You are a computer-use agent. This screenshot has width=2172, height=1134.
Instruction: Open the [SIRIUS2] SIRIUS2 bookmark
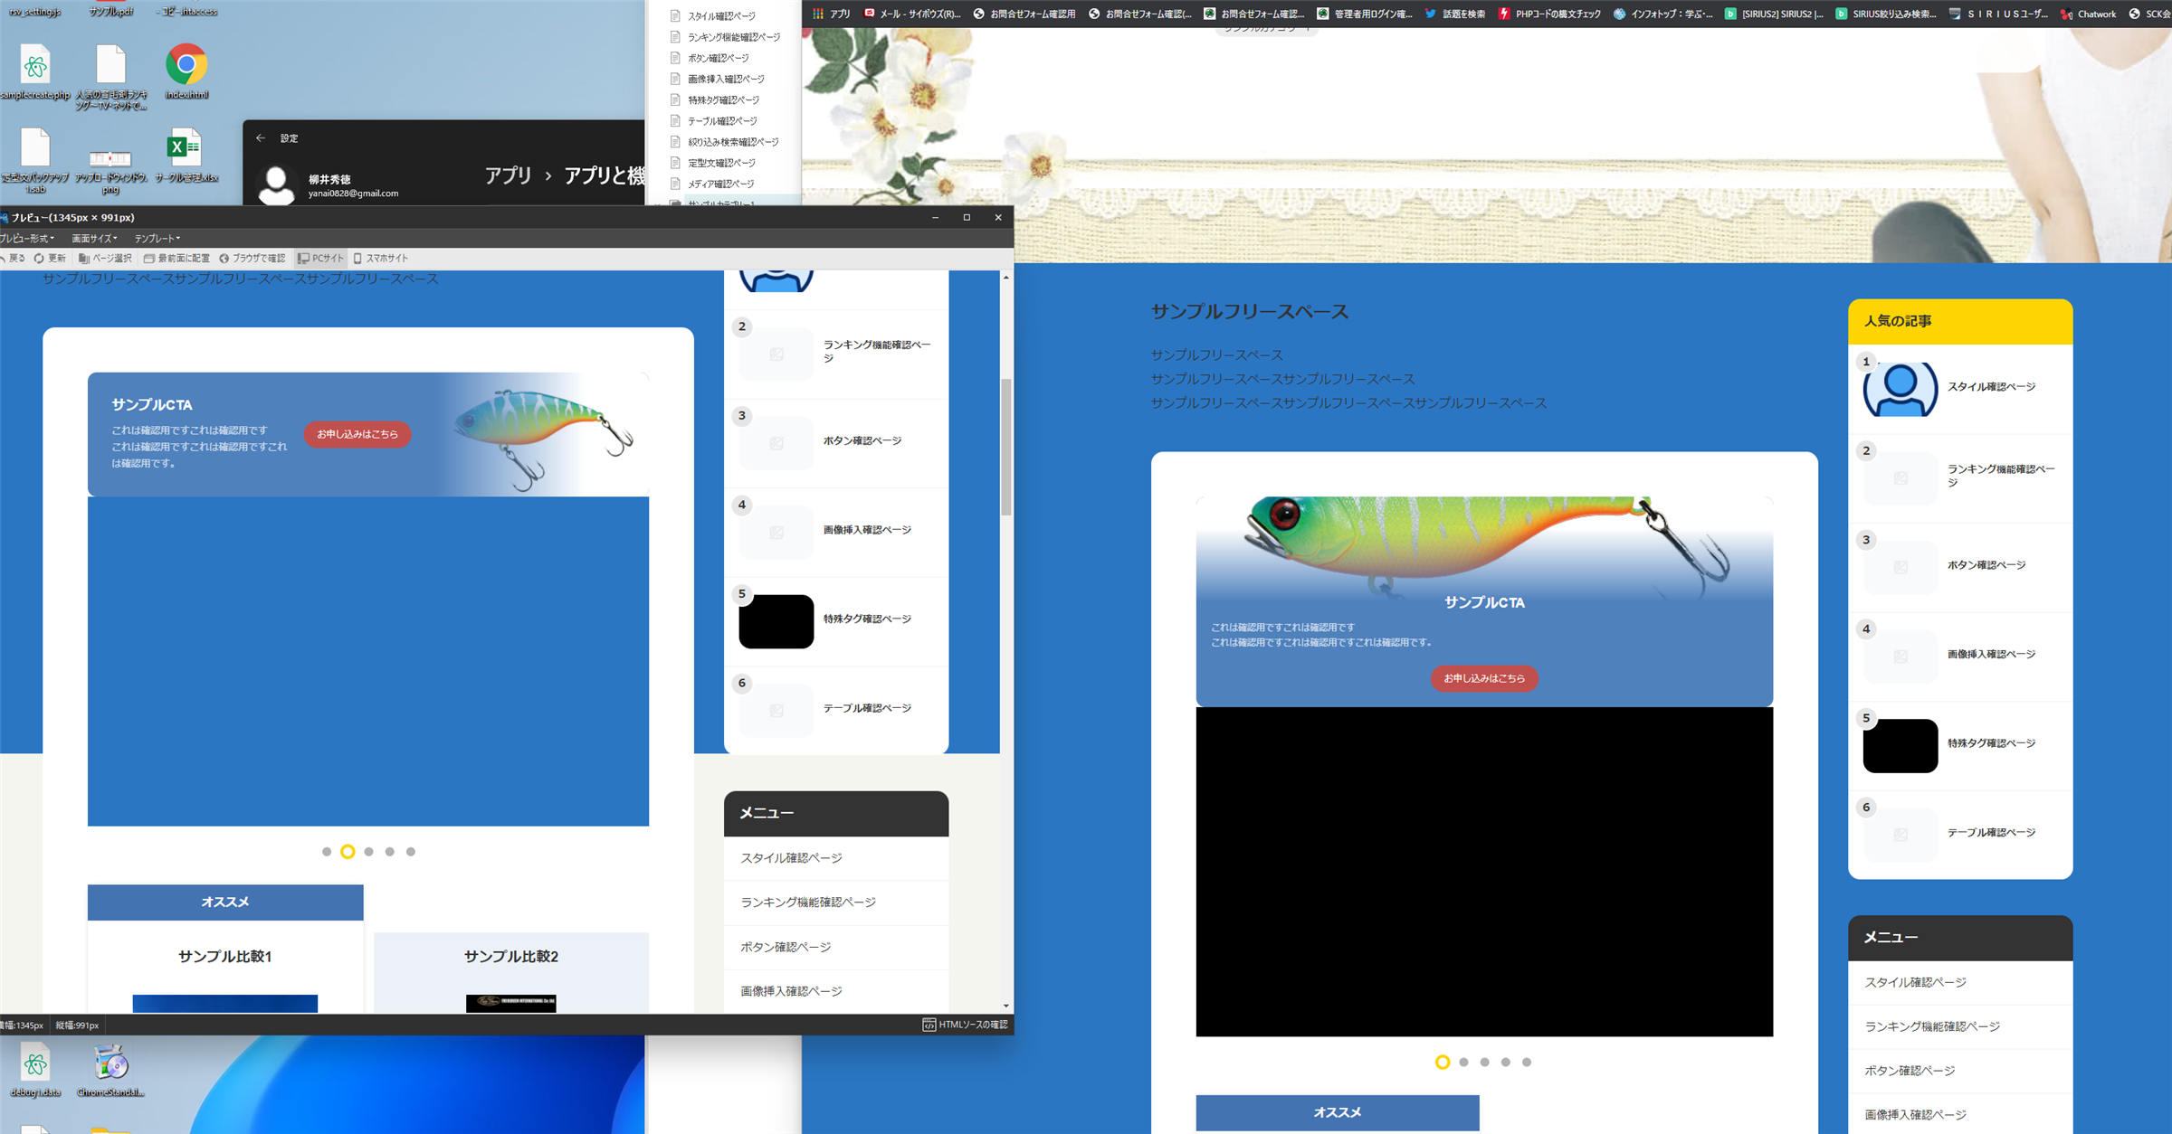1774,14
